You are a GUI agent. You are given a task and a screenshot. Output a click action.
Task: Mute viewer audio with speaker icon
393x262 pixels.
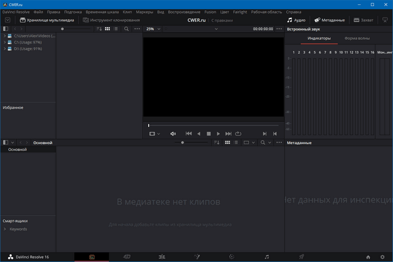coord(173,133)
